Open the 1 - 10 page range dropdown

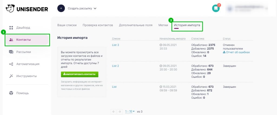[130, 111]
